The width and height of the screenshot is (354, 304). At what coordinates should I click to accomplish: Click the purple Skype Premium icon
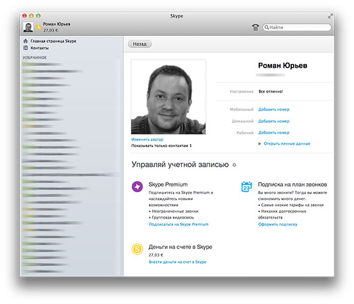pyautogui.click(x=137, y=187)
